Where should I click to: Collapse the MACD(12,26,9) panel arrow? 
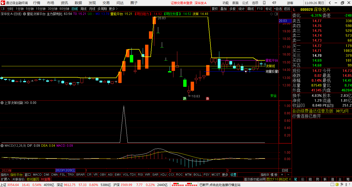(2, 146)
